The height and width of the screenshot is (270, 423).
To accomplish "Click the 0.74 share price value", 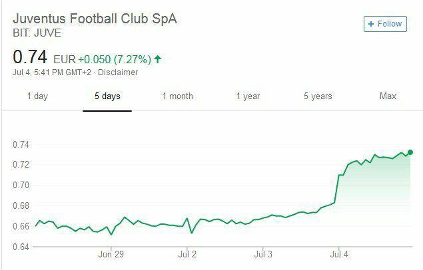I will (x=29, y=58).
